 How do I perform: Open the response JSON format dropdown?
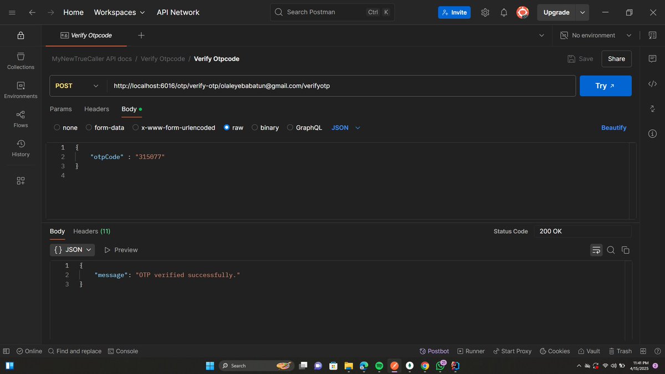(x=73, y=250)
